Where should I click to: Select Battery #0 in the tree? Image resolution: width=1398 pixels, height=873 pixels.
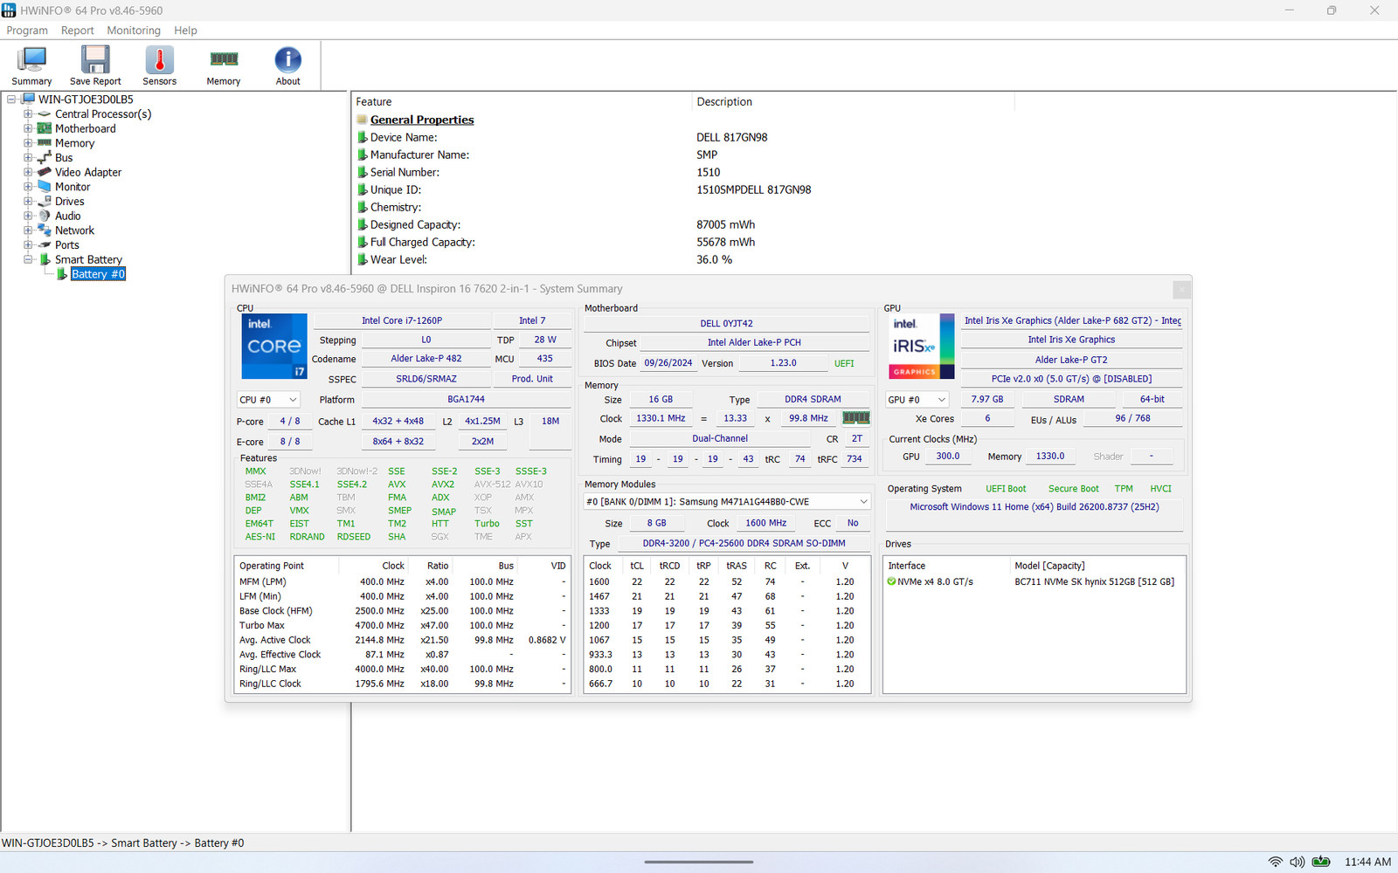point(98,274)
